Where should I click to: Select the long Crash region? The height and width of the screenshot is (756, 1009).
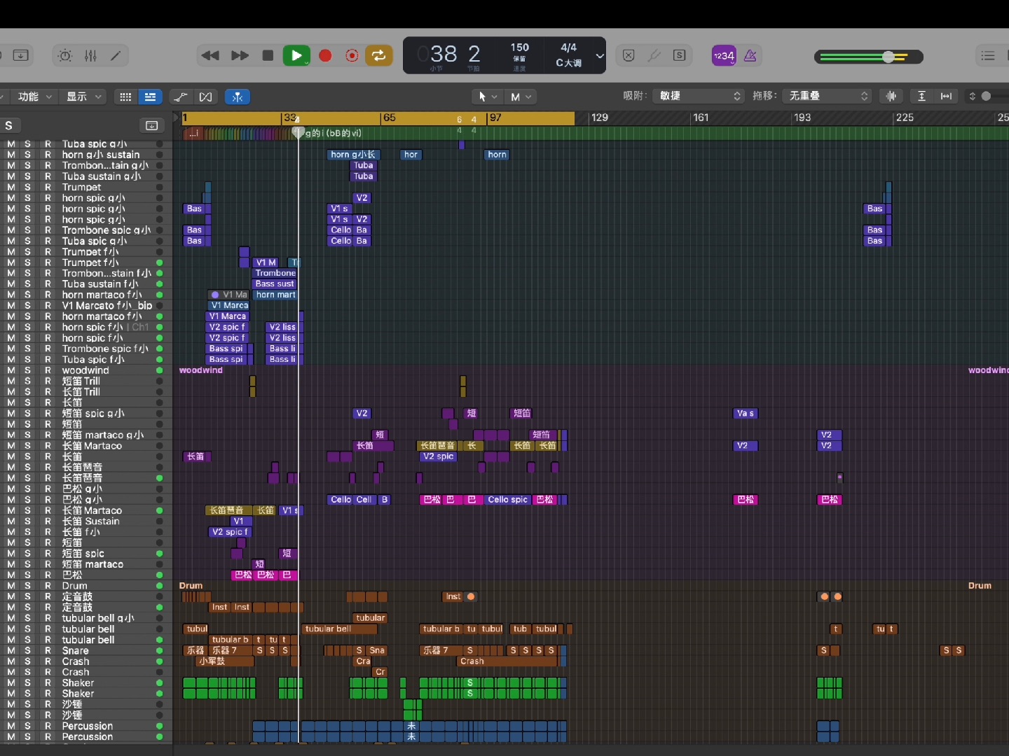(x=507, y=661)
